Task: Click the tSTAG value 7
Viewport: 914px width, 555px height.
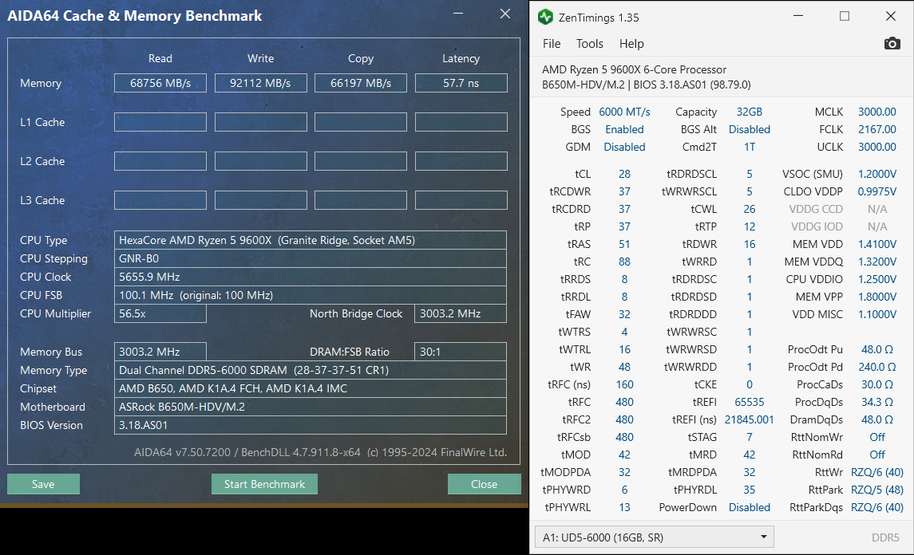Action: click(x=749, y=437)
